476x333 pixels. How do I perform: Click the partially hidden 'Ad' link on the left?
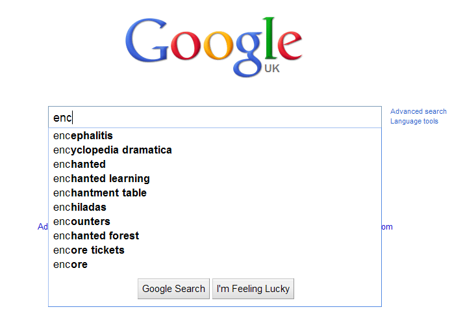pyautogui.click(x=43, y=227)
